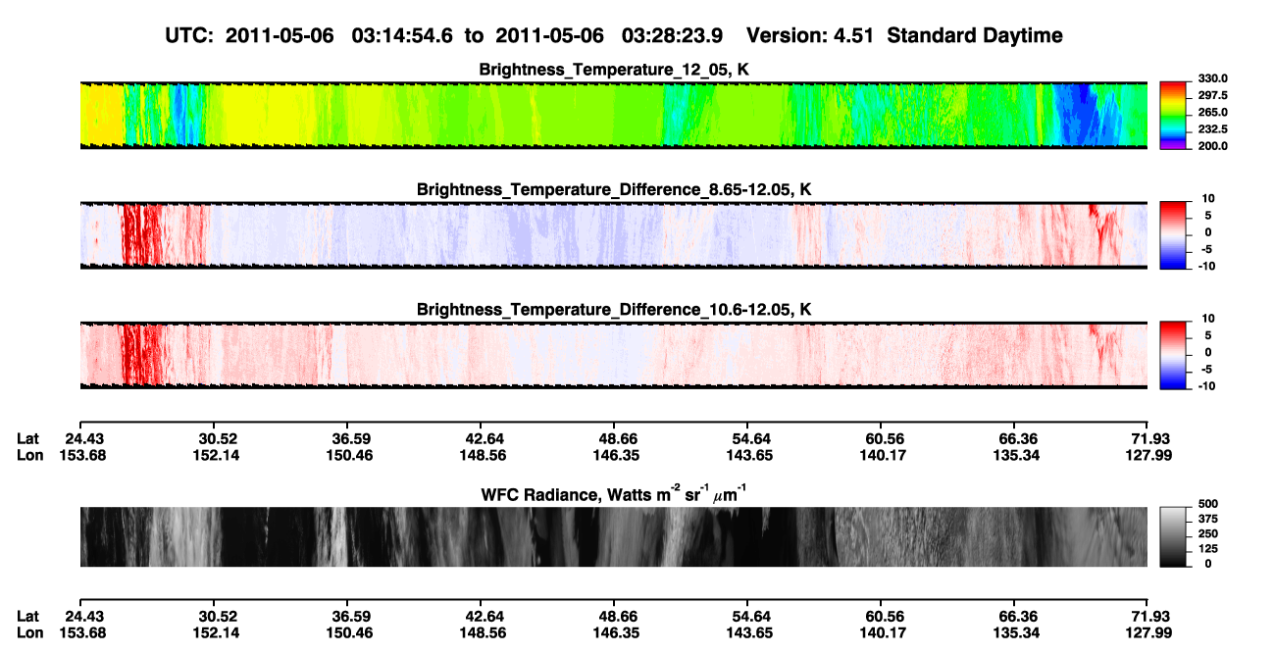Click 'Standard Daytime' in the header

pyautogui.click(x=973, y=36)
